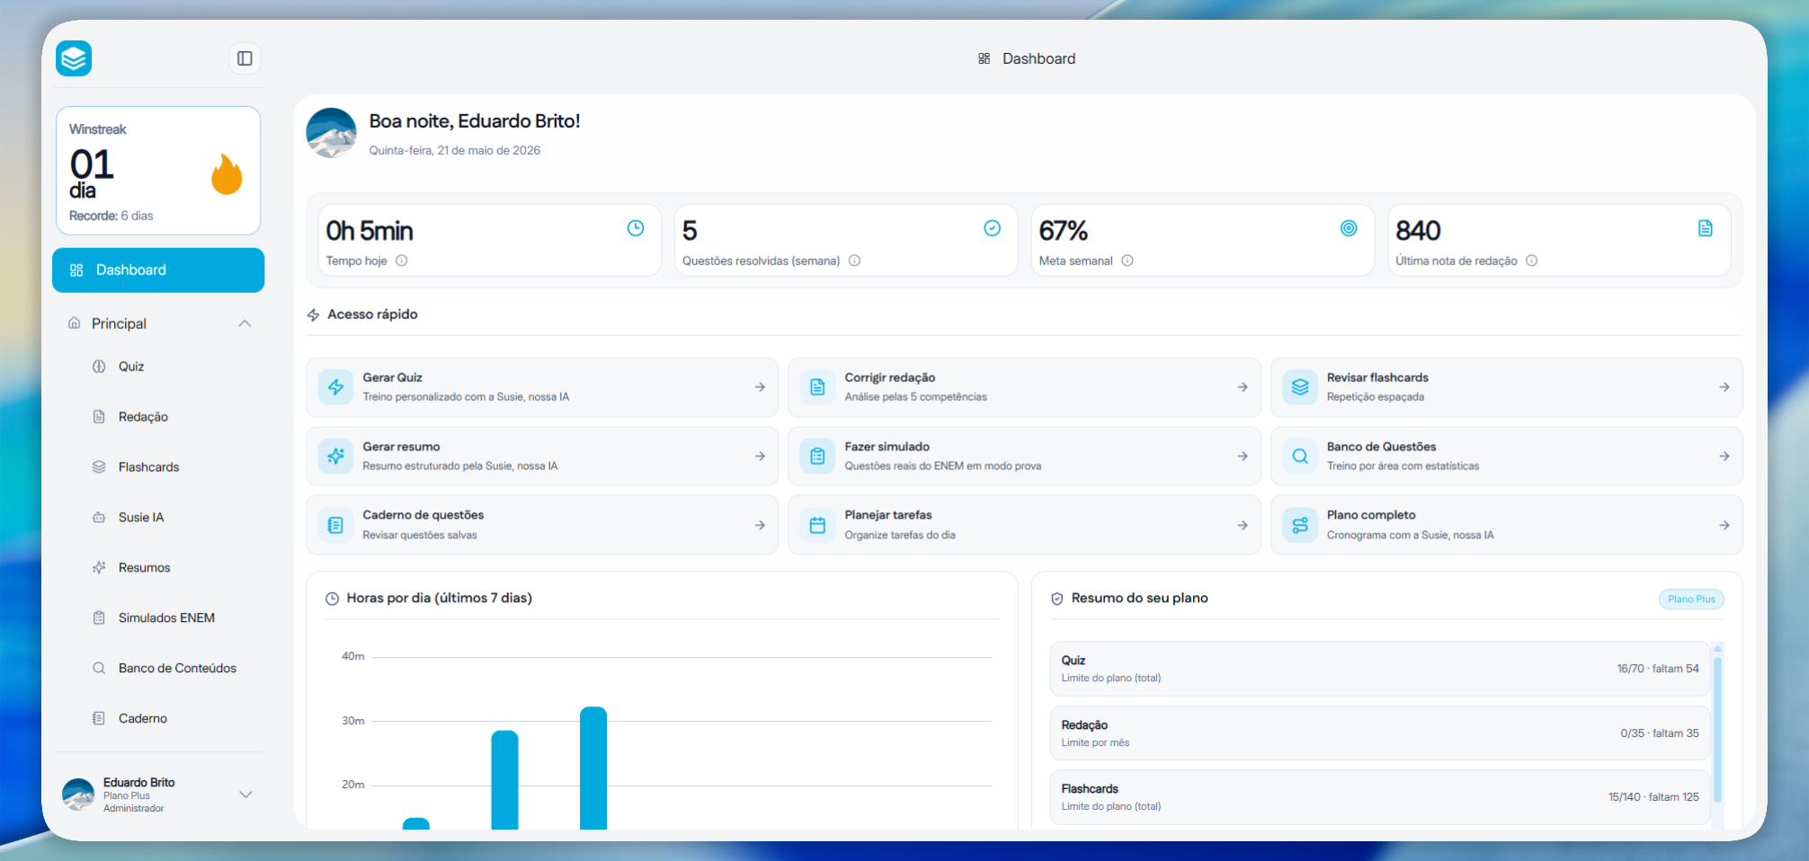Click the layers icon of Revisar flashcards
Screen dimensions: 1809x861
point(1300,387)
